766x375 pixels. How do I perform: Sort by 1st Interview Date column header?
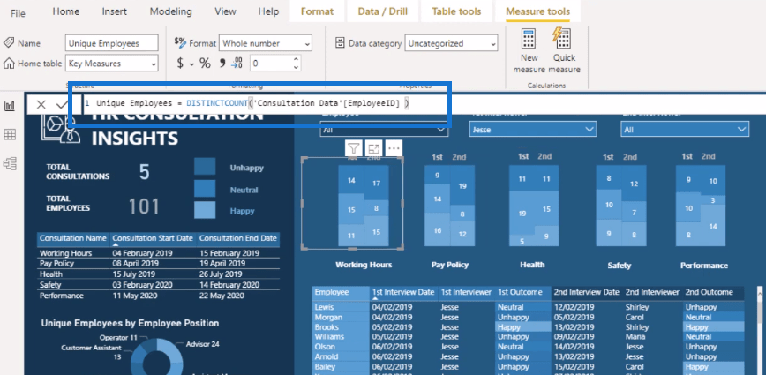pos(403,292)
